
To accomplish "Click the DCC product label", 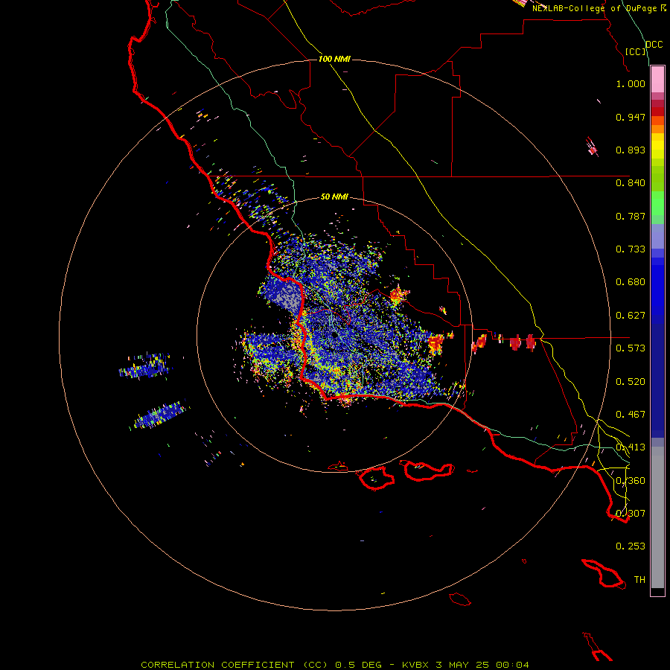I will coord(654,45).
